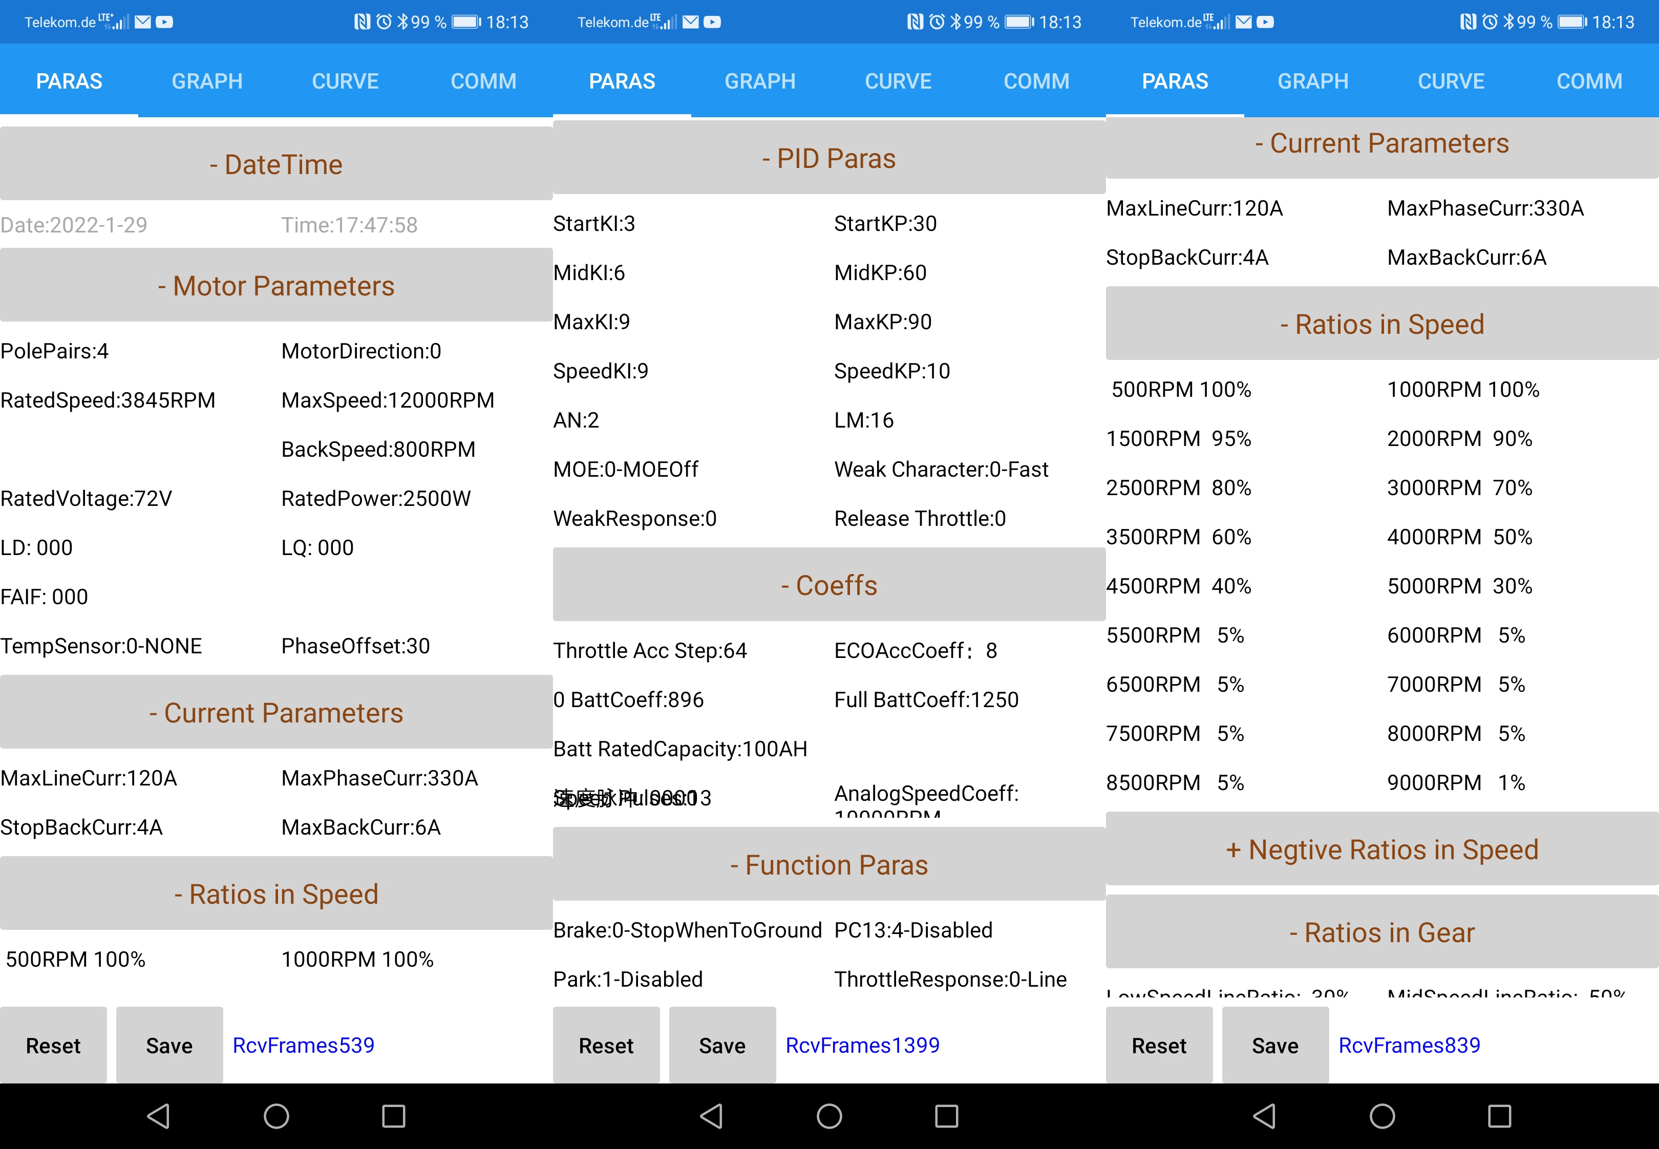Tap recent apps square under RcvFrames839

(x=1499, y=1117)
